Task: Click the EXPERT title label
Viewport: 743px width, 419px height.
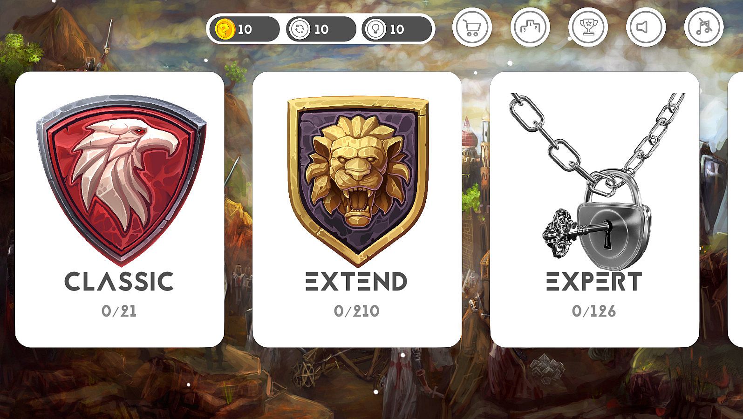Action: [x=594, y=282]
